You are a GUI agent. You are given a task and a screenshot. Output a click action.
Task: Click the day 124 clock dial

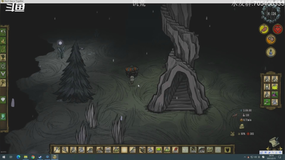click(x=271, y=13)
